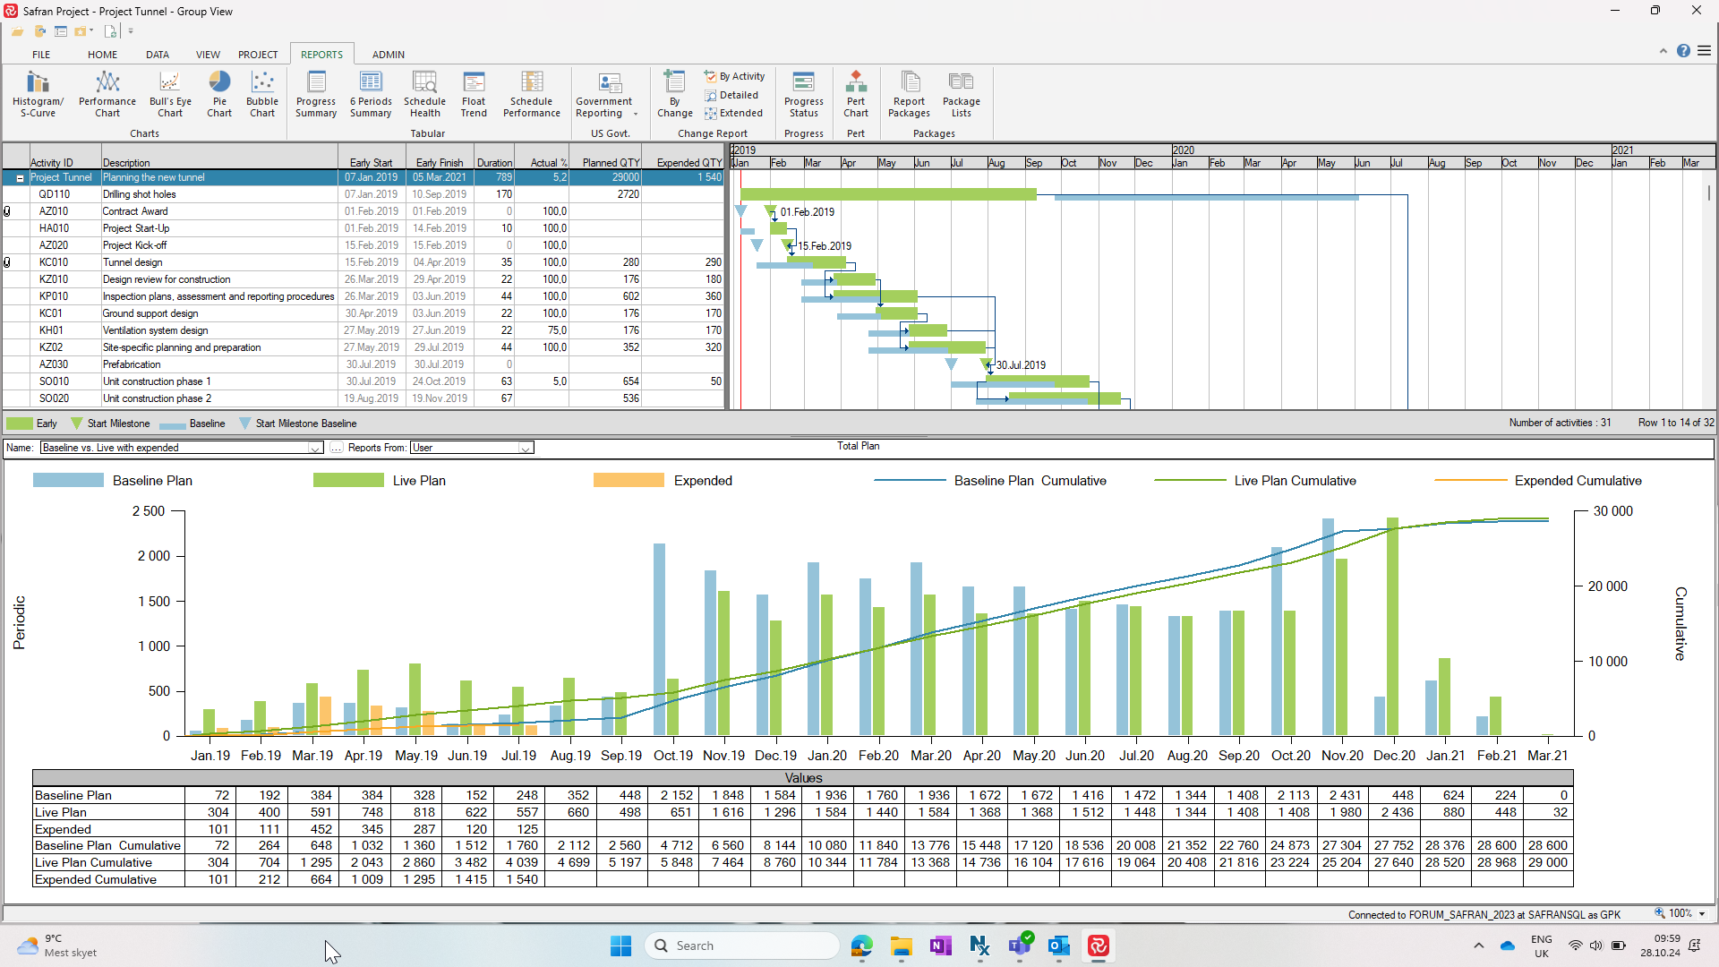The width and height of the screenshot is (1719, 967).
Task: Click the Expended legend swatch
Action: tap(629, 481)
